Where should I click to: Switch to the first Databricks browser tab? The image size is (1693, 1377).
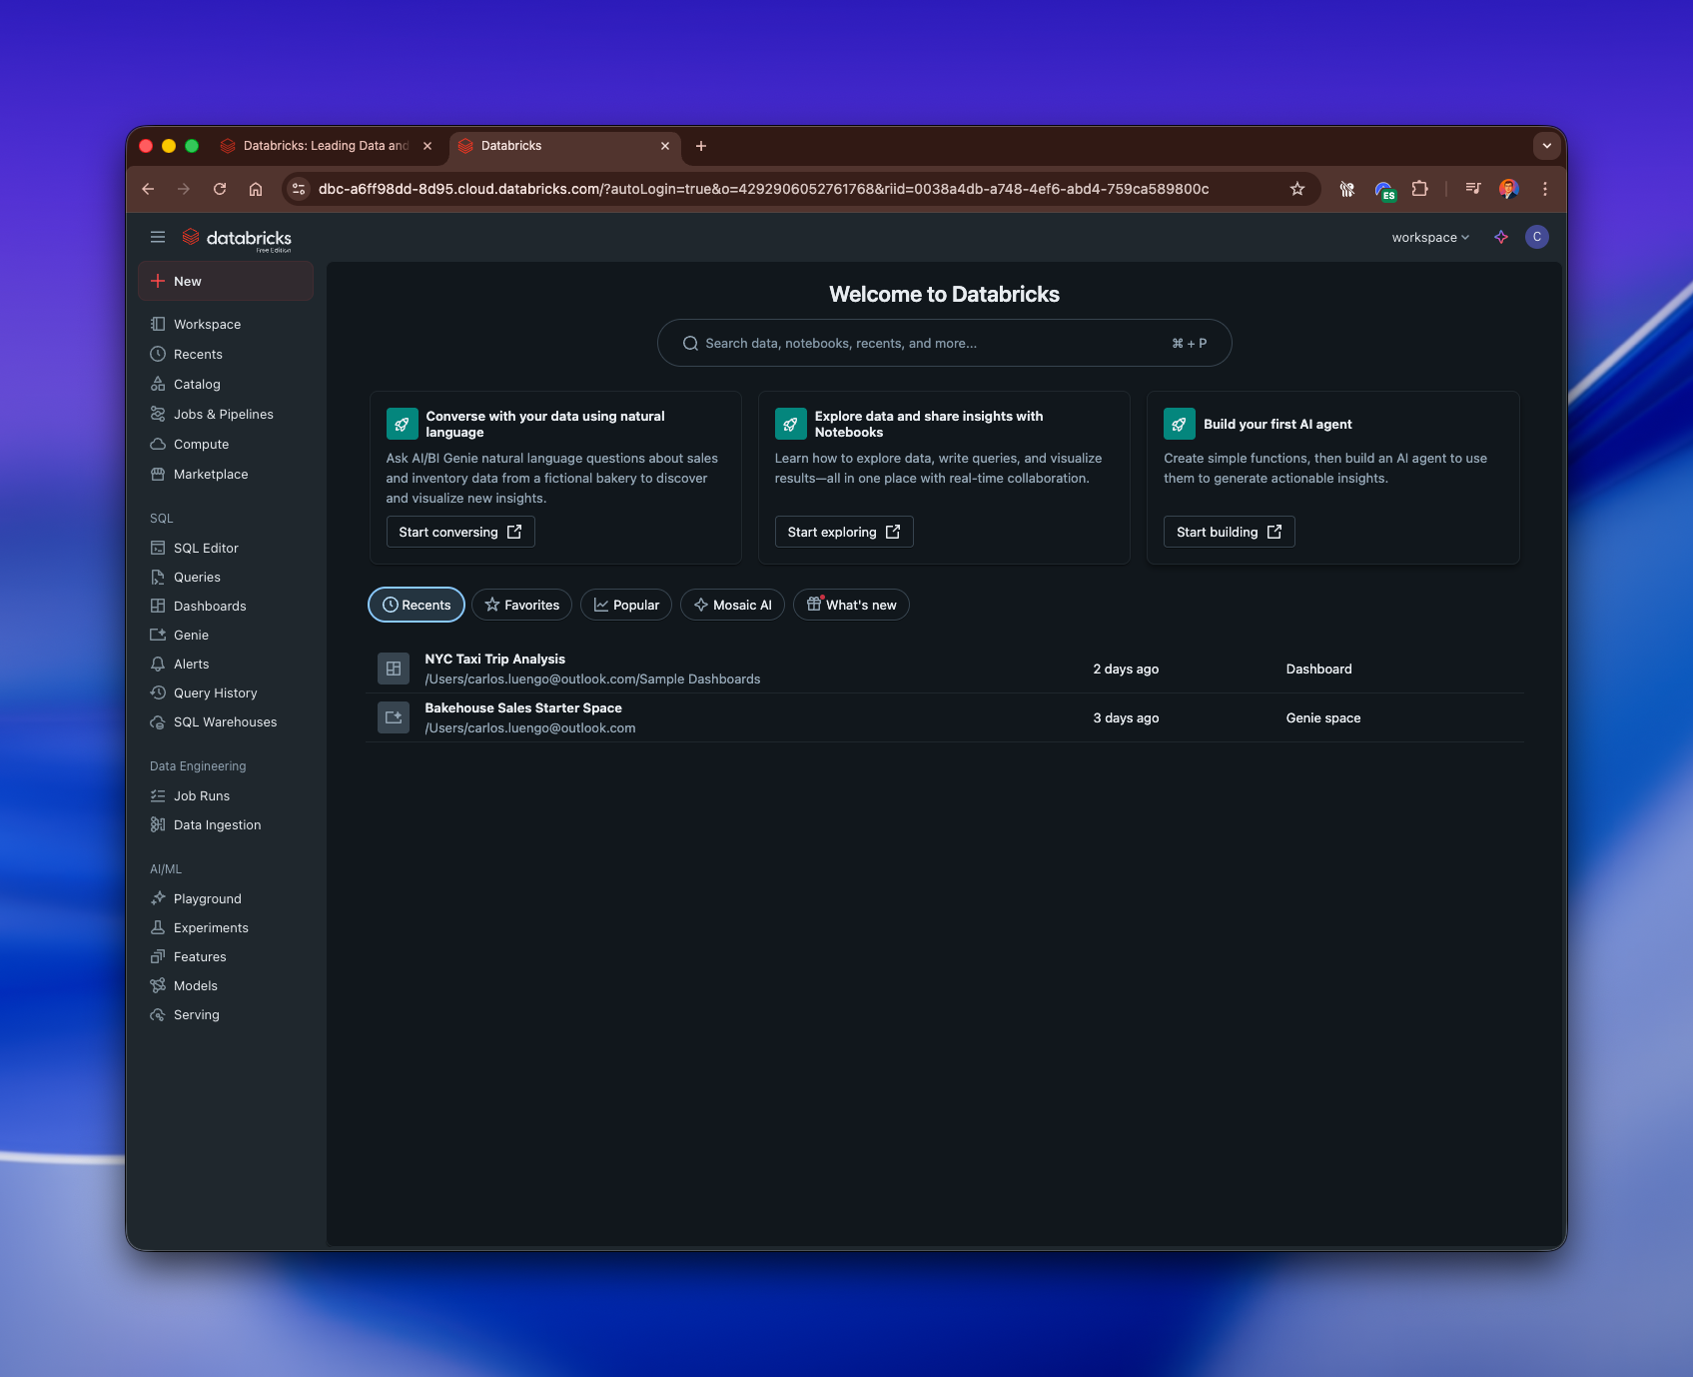pyautogui.click(x=320, y=146)
